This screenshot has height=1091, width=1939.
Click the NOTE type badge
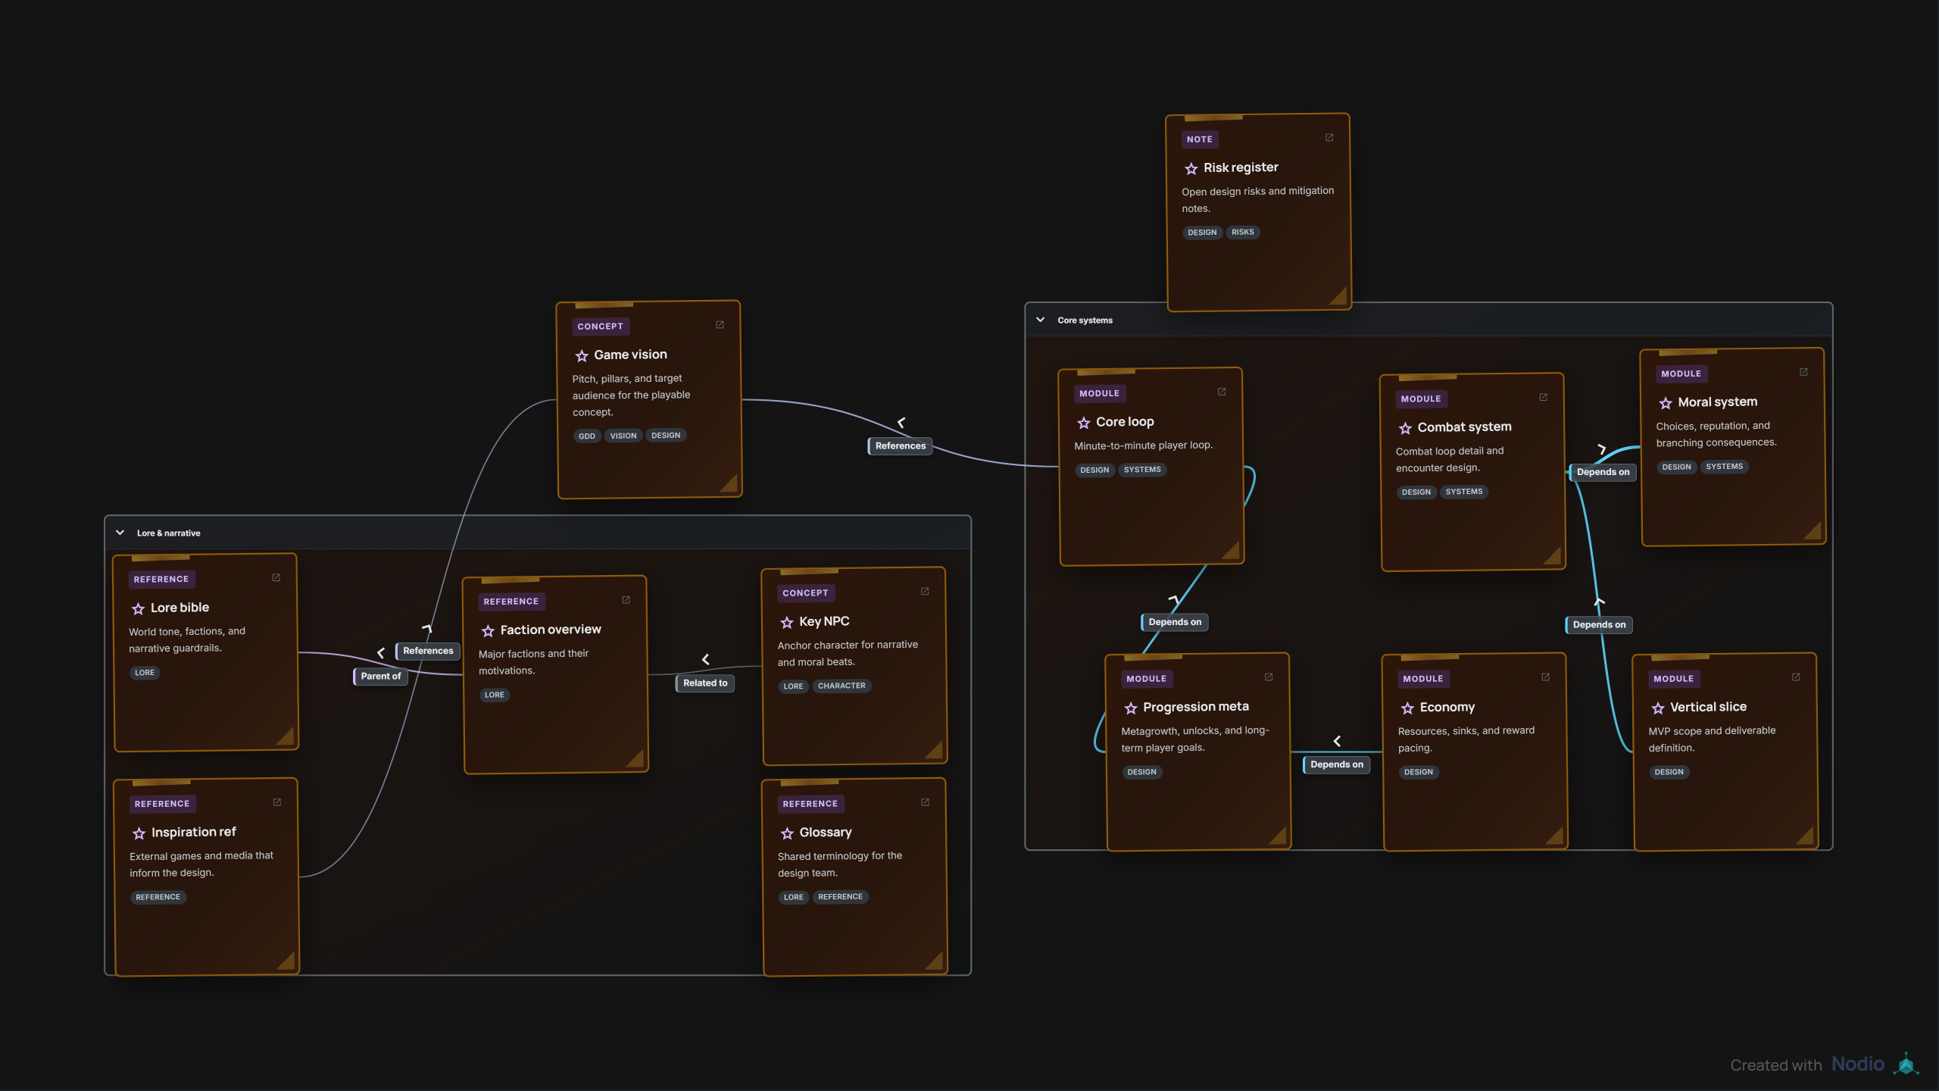pyautogui.click(x=1199, y=139)
